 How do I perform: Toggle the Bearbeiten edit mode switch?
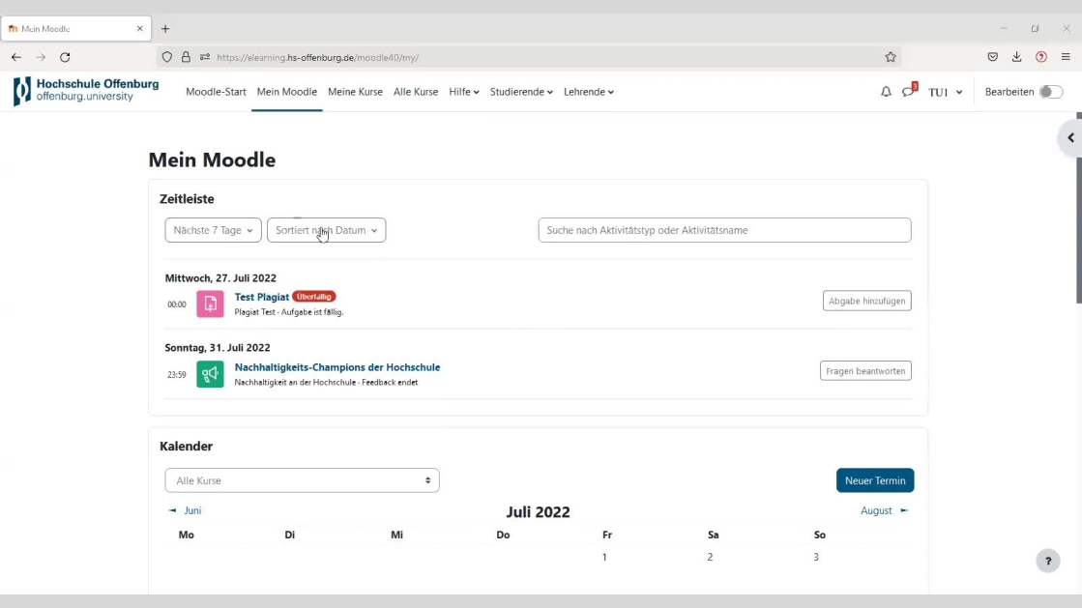(1050, 92)
